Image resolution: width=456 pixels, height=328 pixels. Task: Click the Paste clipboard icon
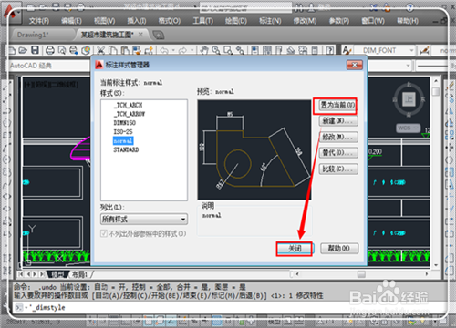click(x=125, y=50)
